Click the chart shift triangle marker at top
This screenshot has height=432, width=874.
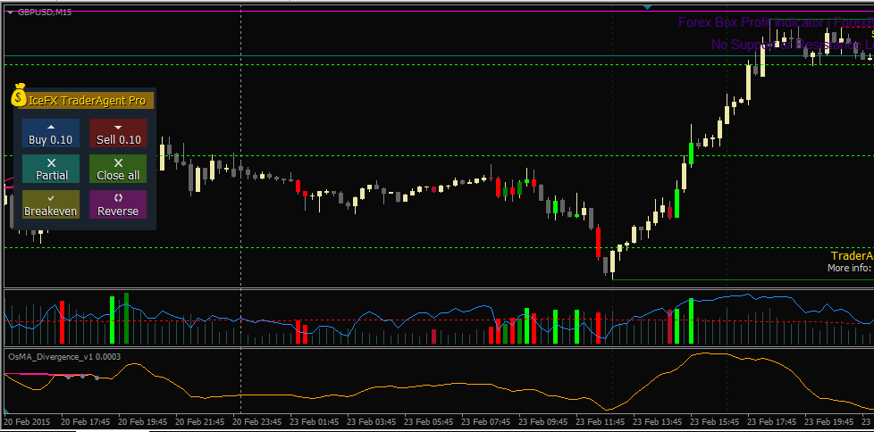point(647,7)
